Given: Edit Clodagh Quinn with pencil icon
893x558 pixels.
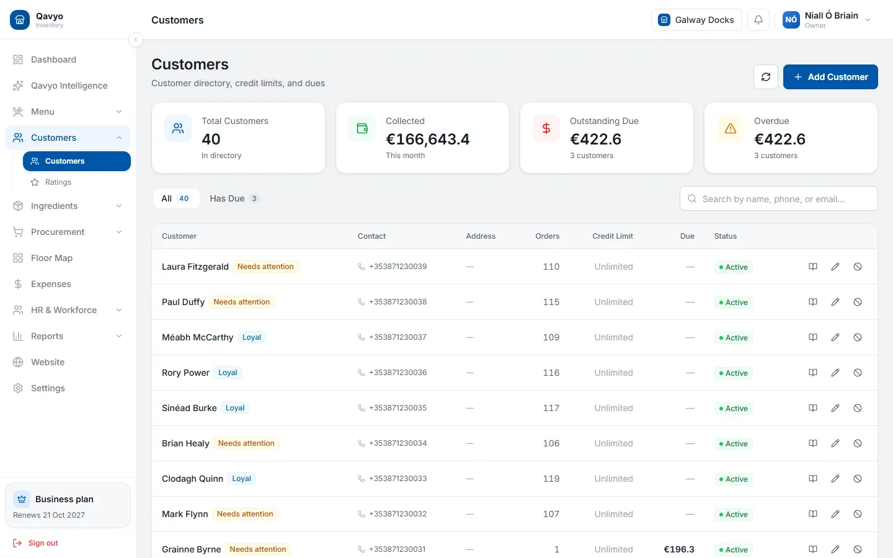Looking at the screenshot, I should point(835,479).
